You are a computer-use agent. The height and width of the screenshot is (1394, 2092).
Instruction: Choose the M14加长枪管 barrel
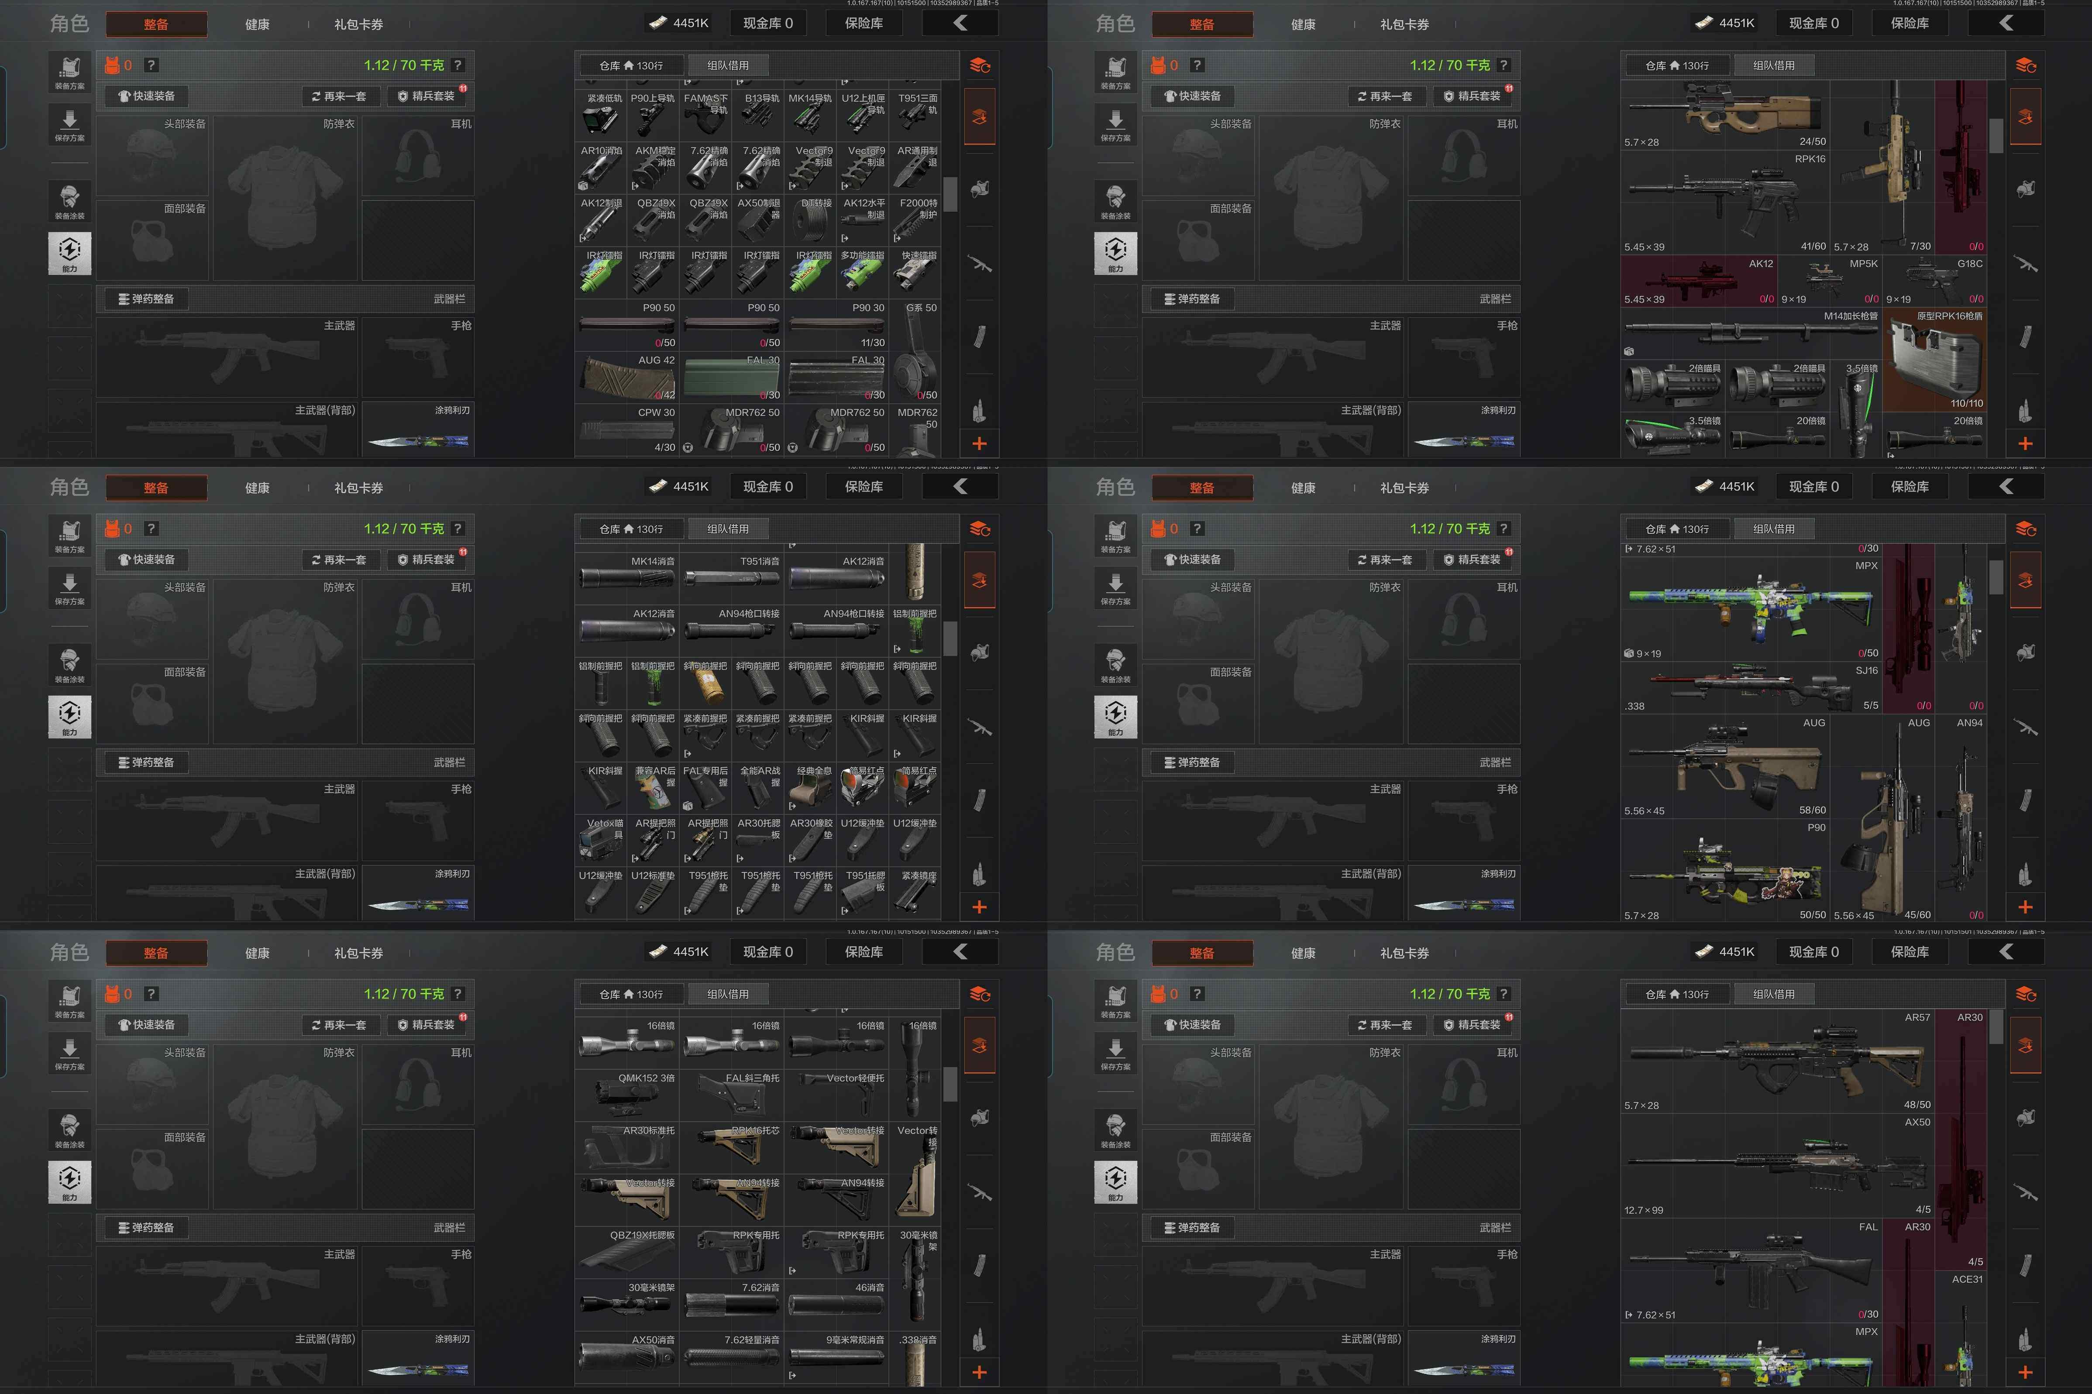pos(1751,333)
